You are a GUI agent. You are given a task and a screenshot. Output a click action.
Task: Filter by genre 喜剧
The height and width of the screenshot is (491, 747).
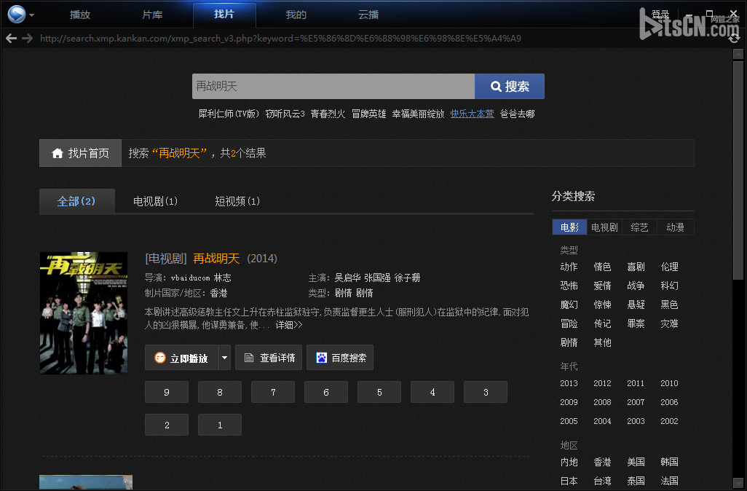636,267
